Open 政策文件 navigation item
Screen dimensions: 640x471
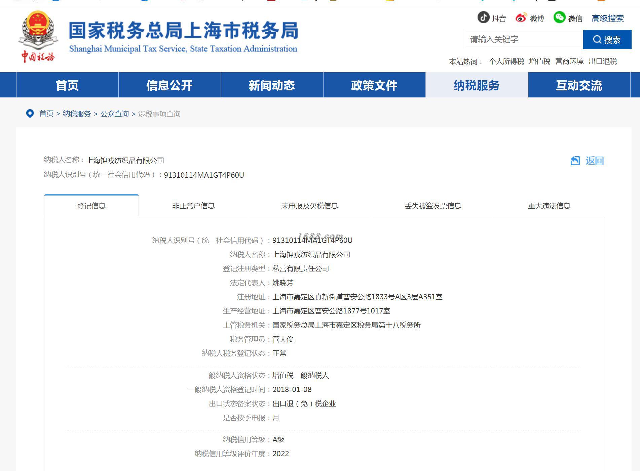374,85
